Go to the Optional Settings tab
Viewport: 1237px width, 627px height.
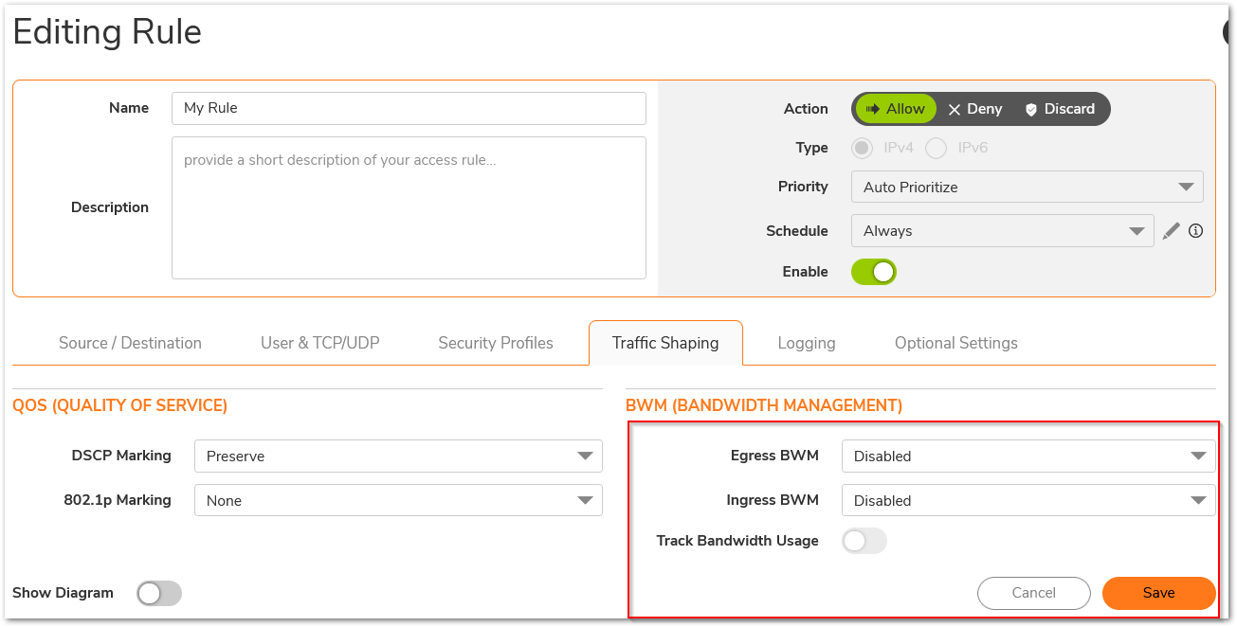956,343
